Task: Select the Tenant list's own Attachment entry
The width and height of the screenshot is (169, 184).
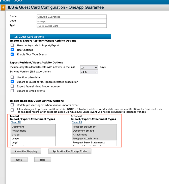Action: [33, 131]
